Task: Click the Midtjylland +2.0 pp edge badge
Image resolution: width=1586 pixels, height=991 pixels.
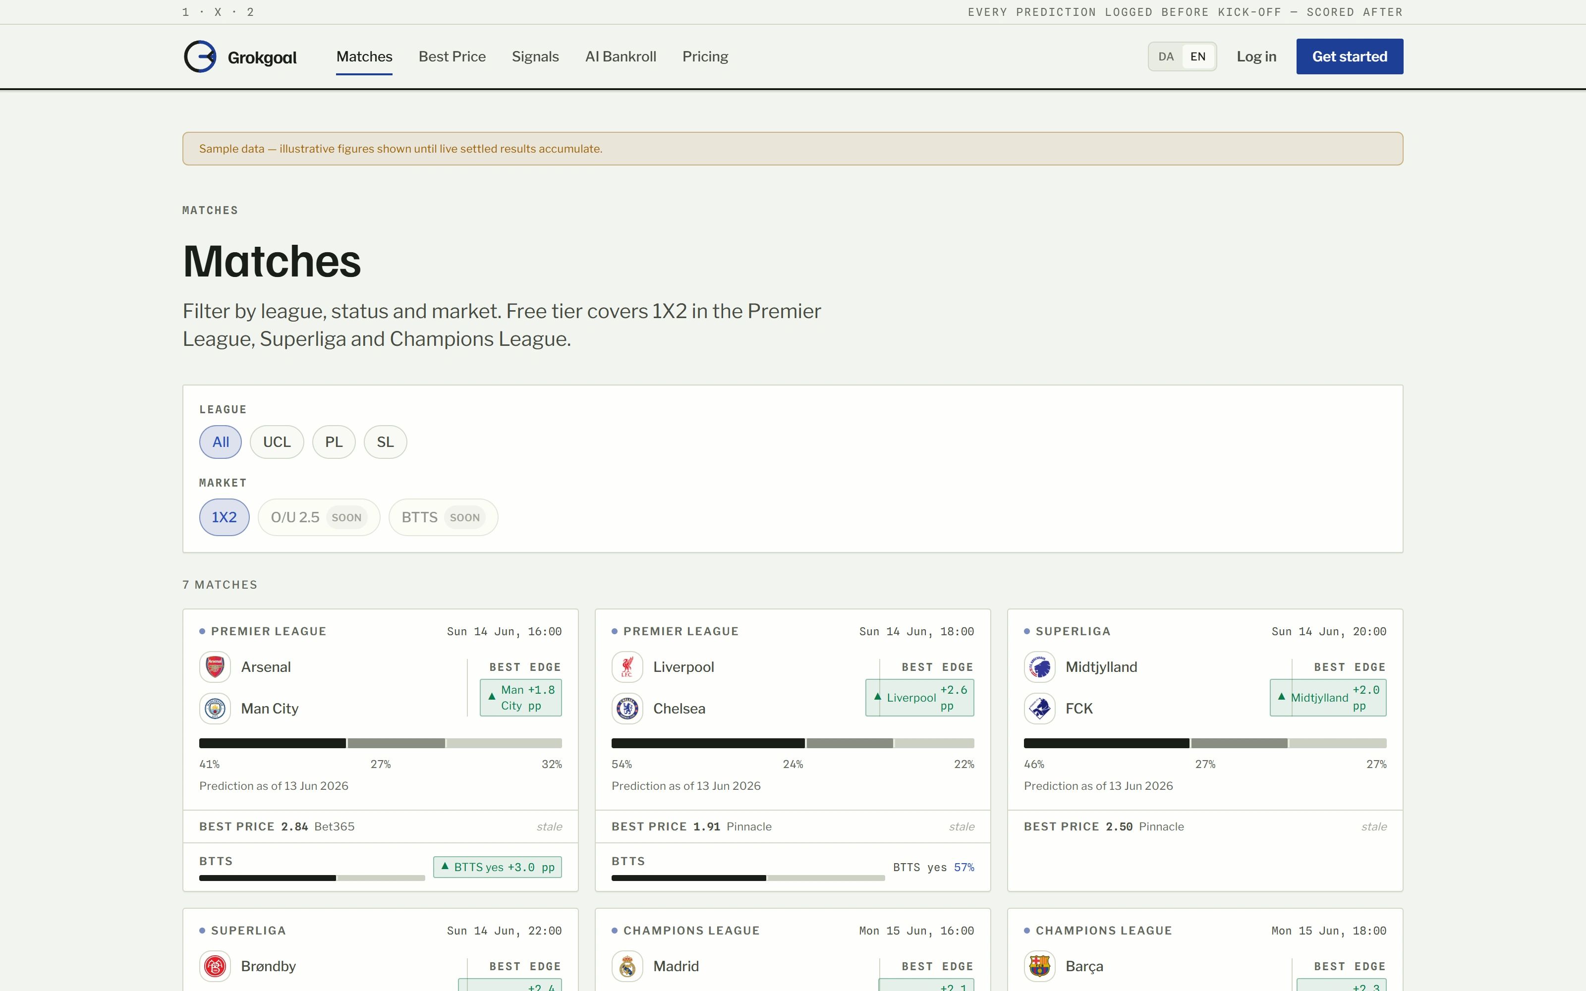Action: (1328, 697)
